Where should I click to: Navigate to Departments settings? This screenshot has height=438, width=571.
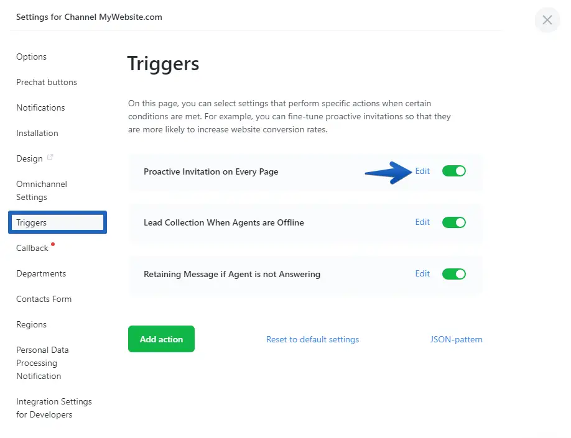(41, 274)
